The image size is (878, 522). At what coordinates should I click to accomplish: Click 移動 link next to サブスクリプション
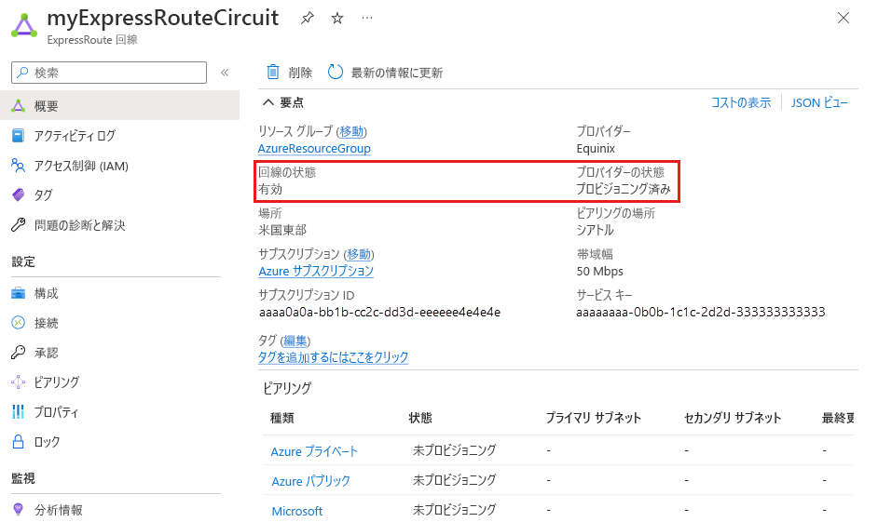tap(359, 254)
